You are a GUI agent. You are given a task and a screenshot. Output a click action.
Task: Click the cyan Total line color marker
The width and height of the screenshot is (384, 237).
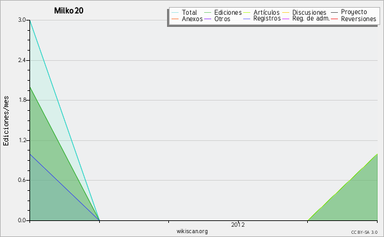click(x=175, y=12)
